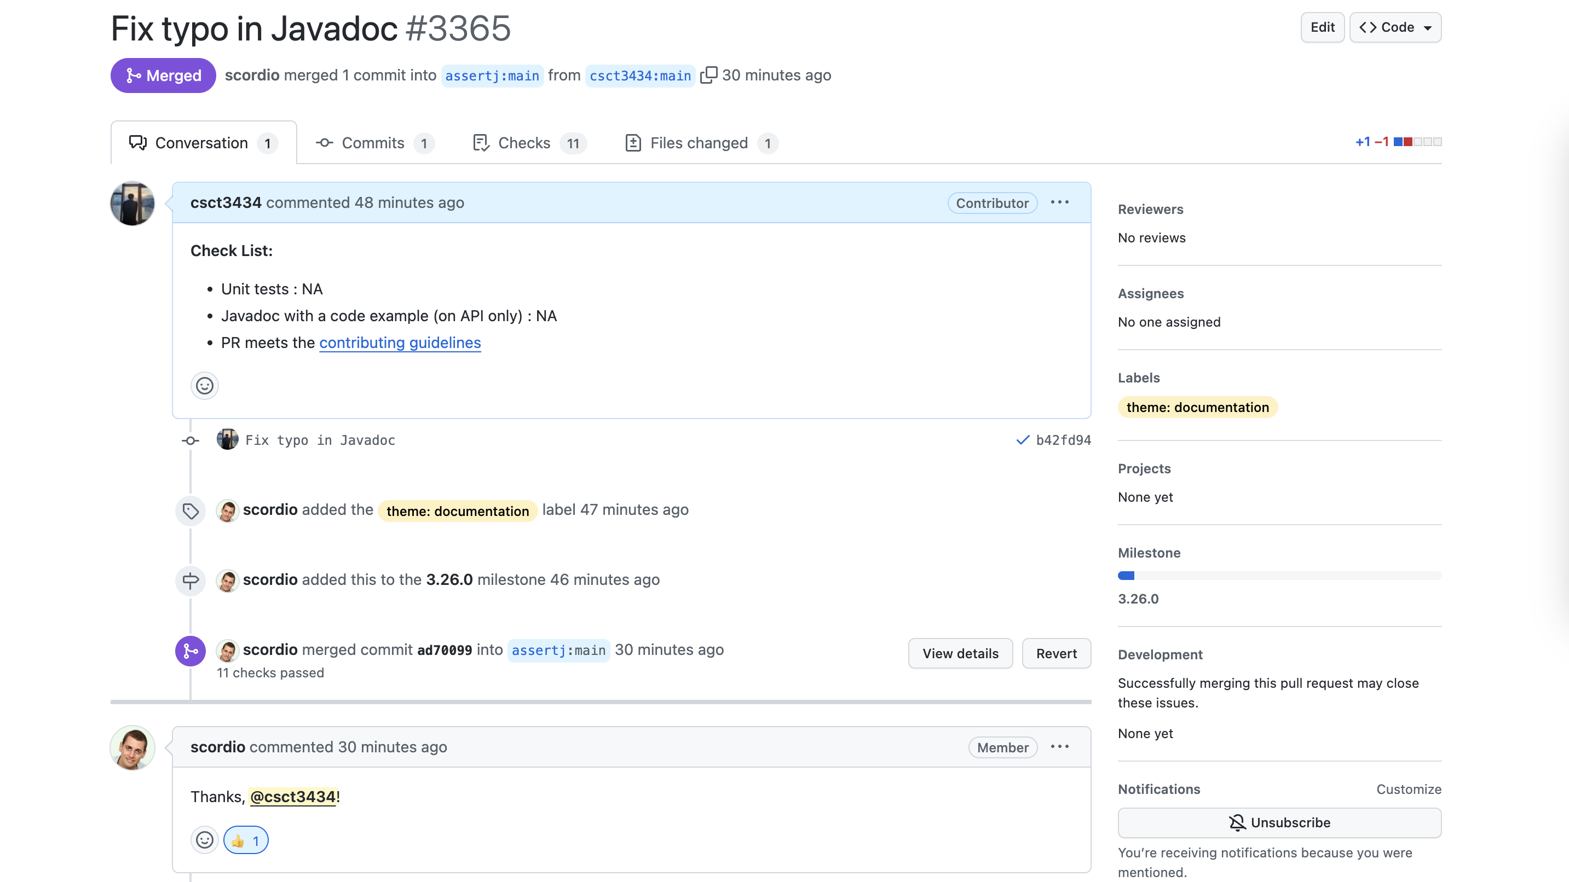Click the commit status checkmark near b42fd94

tap(1023, 440)
